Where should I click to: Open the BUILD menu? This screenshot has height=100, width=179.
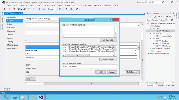point(32,6)
